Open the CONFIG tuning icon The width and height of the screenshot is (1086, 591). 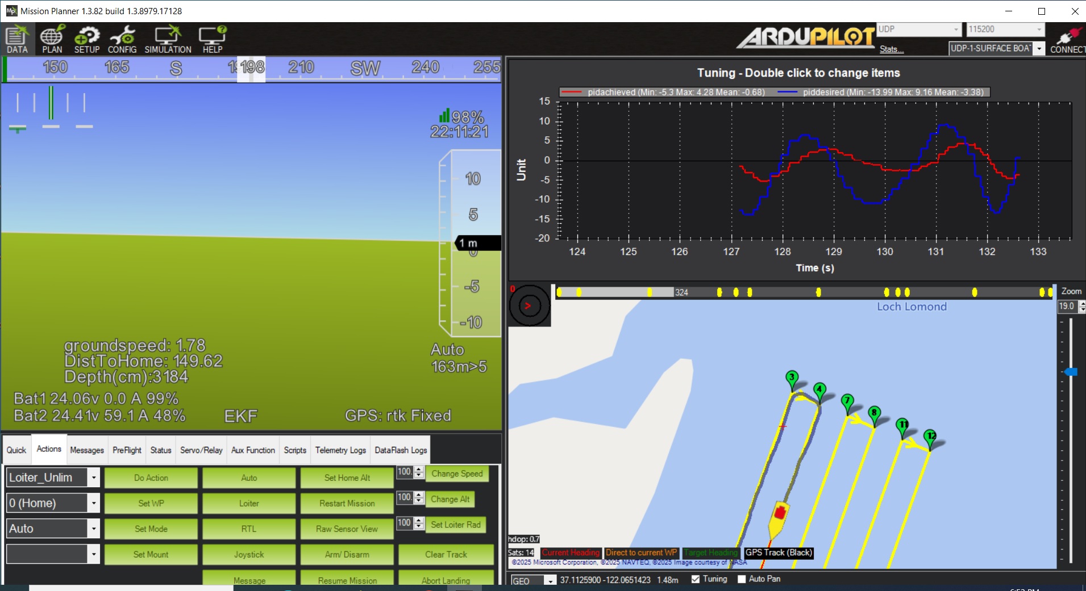(122, 39)
